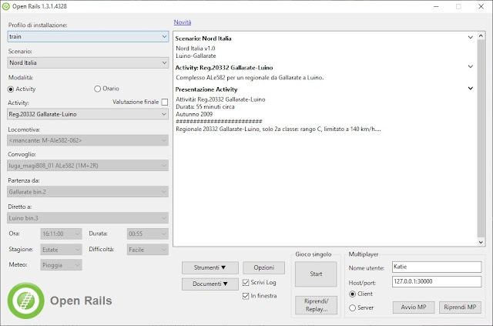Click the text 'Autunno 2009'
493x326 pixels.
pyautogui.click(x=194, y=114)
